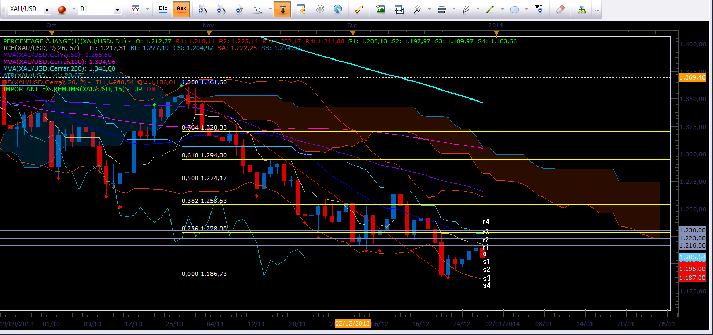Click the Fibonacci 0,500 1.274,17 label
The width and height of the screenshot is (713, 335).
click(x=204, y=178)
